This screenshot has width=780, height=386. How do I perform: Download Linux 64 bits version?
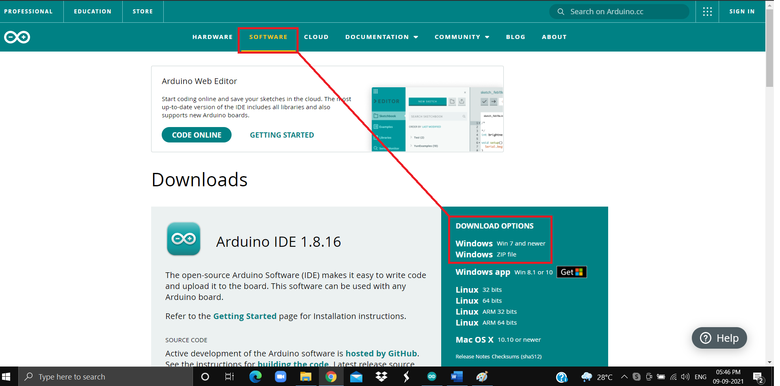pyautogui.click(x=479, y=301)
